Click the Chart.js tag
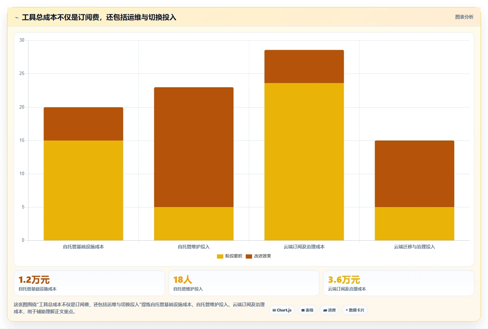The height and width of the screenshot is (329, 488). pos(282,310)
